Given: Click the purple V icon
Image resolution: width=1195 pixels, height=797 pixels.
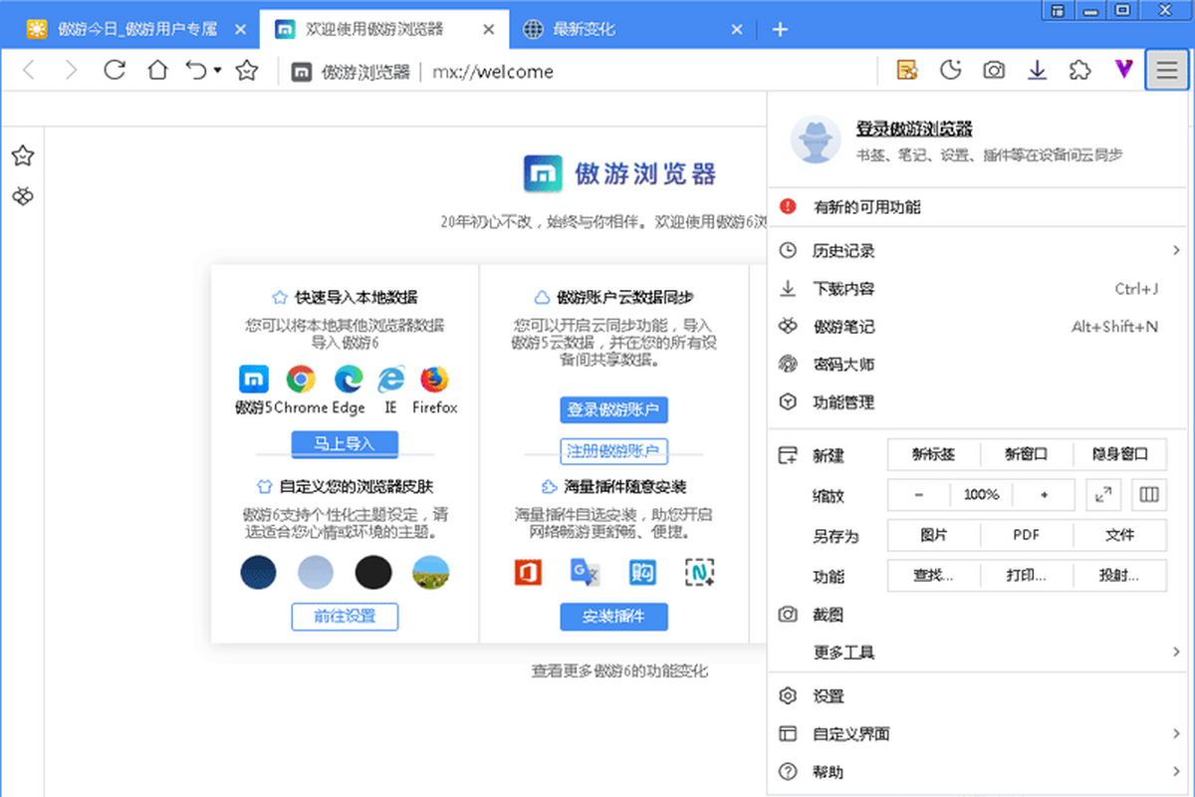Looking at the screenshot, I should [1123, 70].
